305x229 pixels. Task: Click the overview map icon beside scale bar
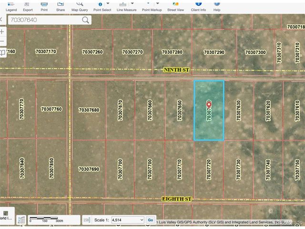point(21,220)
